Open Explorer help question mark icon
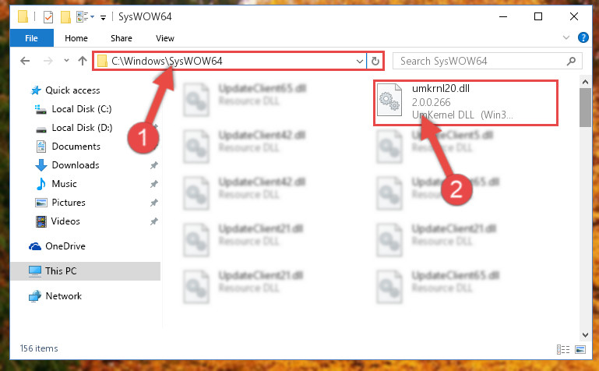This screenshot has width=599, height=371. pyautogui.click(x=583, y=37)
